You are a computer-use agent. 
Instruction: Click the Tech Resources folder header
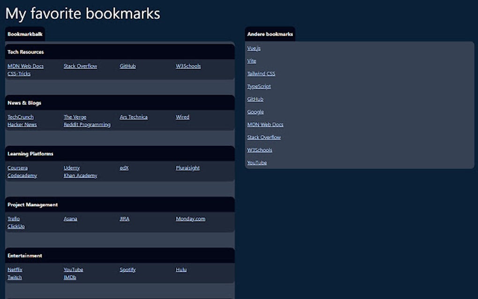pyautogui.click(x=120, y=52)
